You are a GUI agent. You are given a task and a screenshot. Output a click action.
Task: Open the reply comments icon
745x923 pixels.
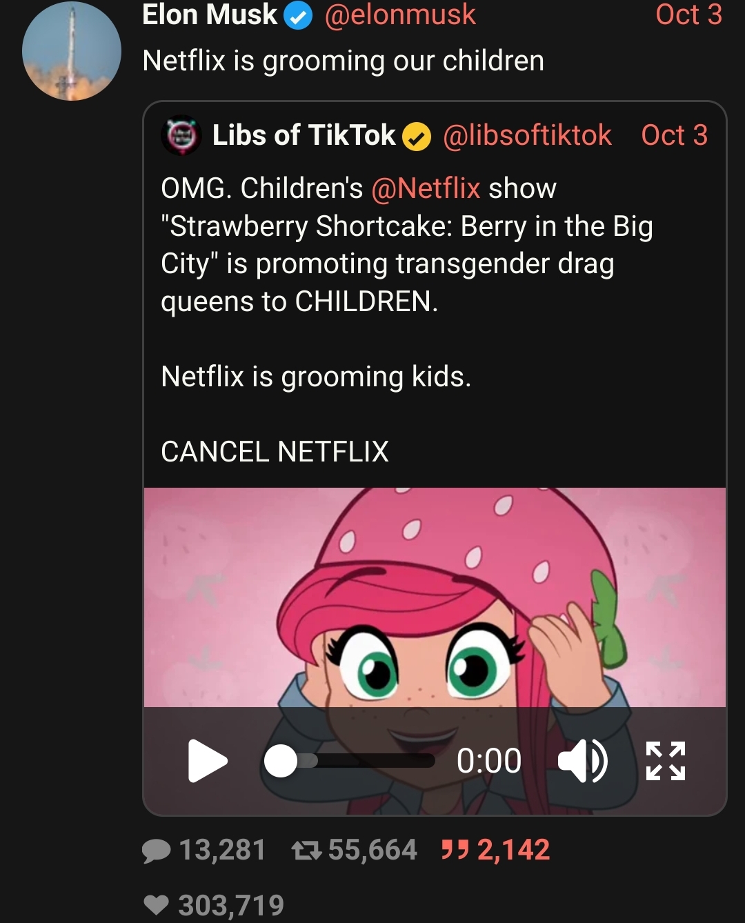[157, 851]
